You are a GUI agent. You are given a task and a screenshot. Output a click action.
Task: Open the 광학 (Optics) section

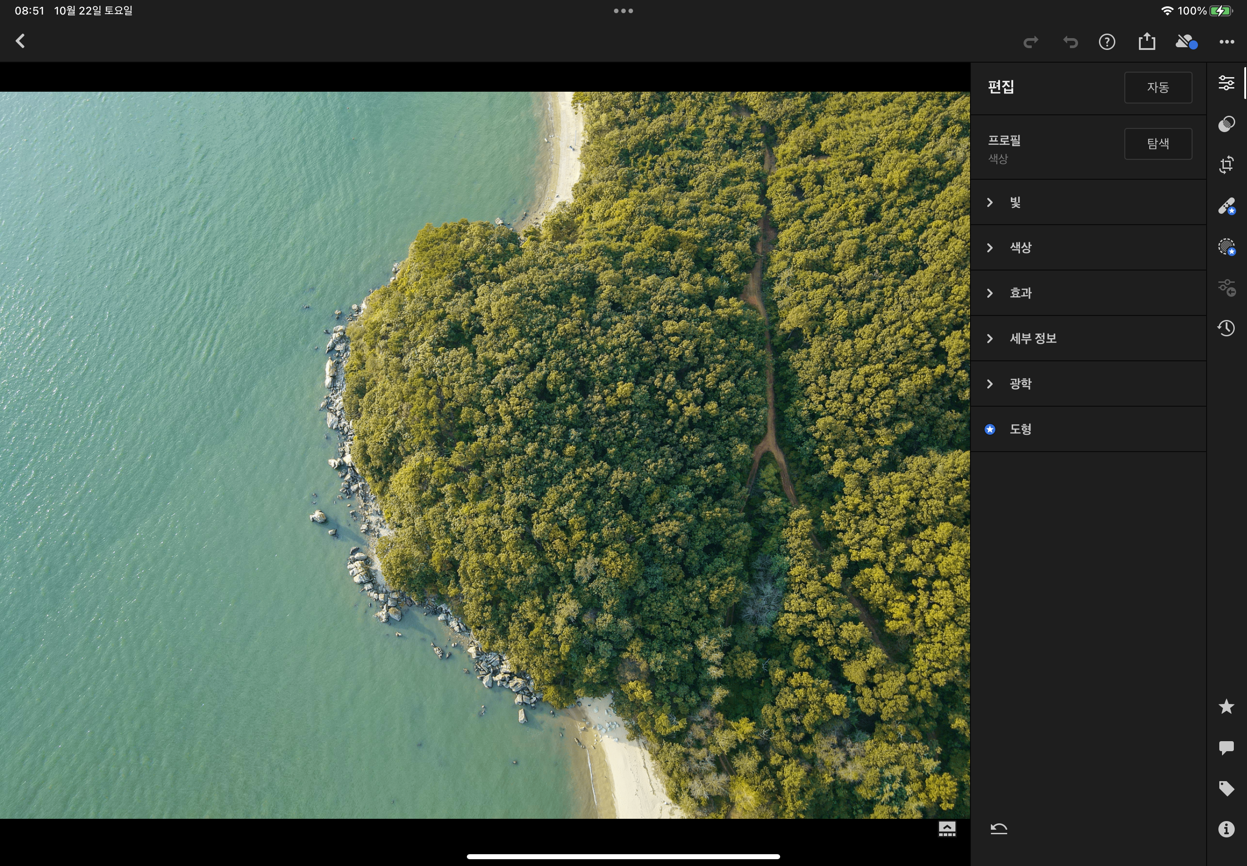[x=1019, y=384]
